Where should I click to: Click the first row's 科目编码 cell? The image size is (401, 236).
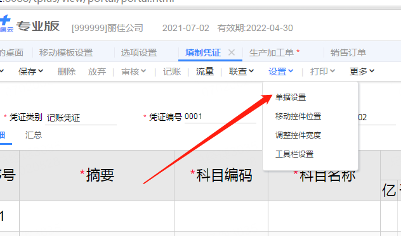coord(221,216)
